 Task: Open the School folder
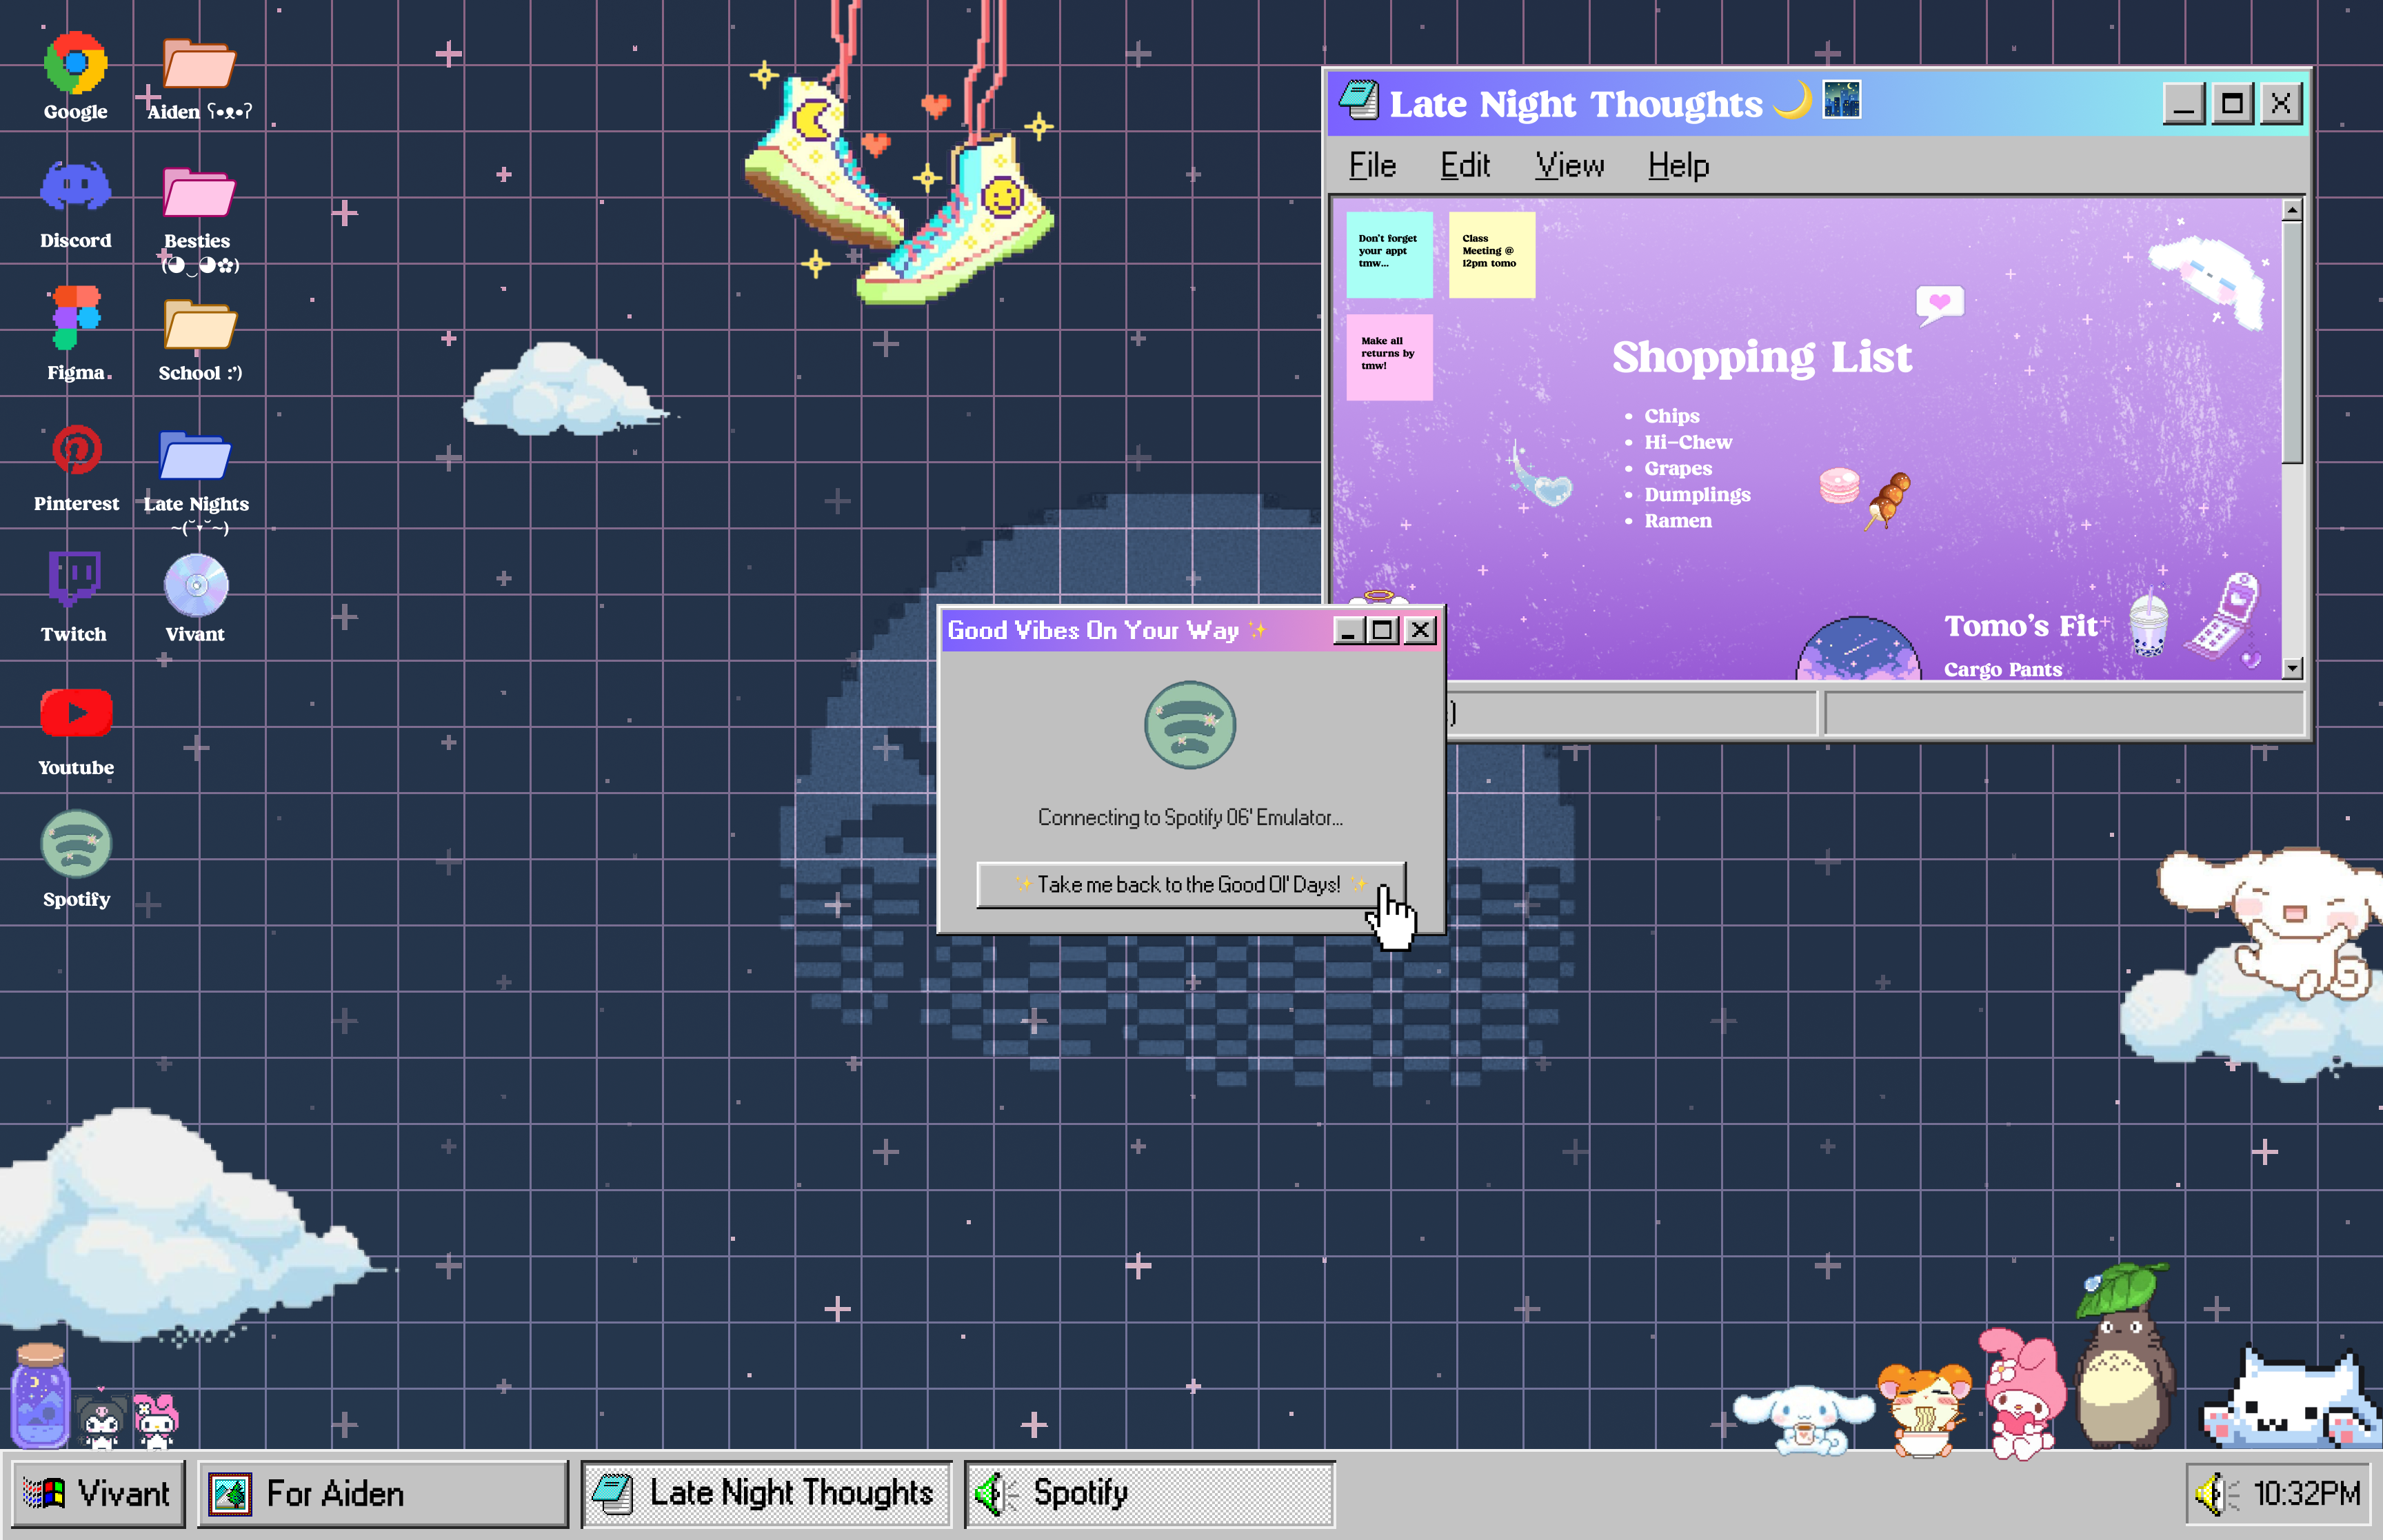pos(199,325)
